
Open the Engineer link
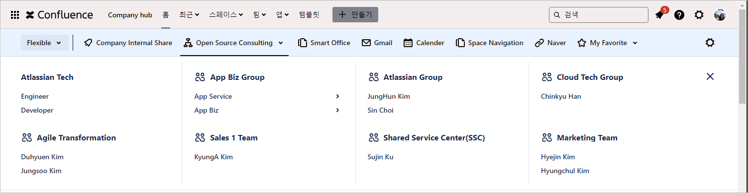click(35, 96)
